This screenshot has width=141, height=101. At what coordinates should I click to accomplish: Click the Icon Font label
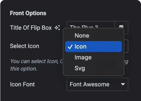[22, 84]
